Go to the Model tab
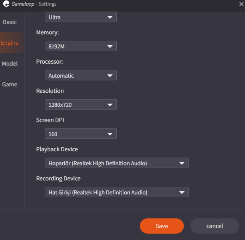245x240 pixels. pyautogui.click(x=10, y=64)
